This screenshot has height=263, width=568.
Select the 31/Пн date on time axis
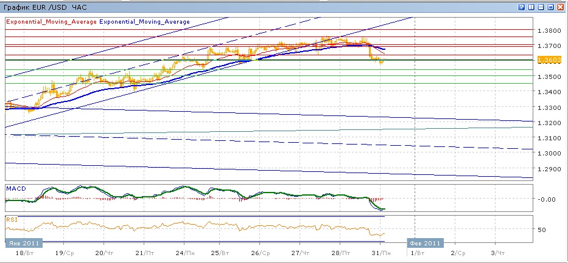click(381, 253)
